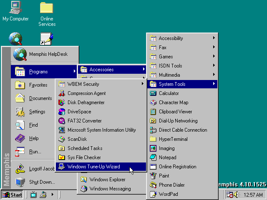Expand the WBEM Security submenu arrow
This screenshot has height=200, width=267.
click(x=143, y=84)
